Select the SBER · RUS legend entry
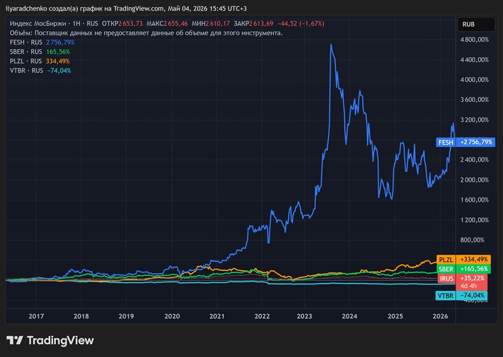The width and height of the screenshot is (503, 357). click(x=26, y=52)
